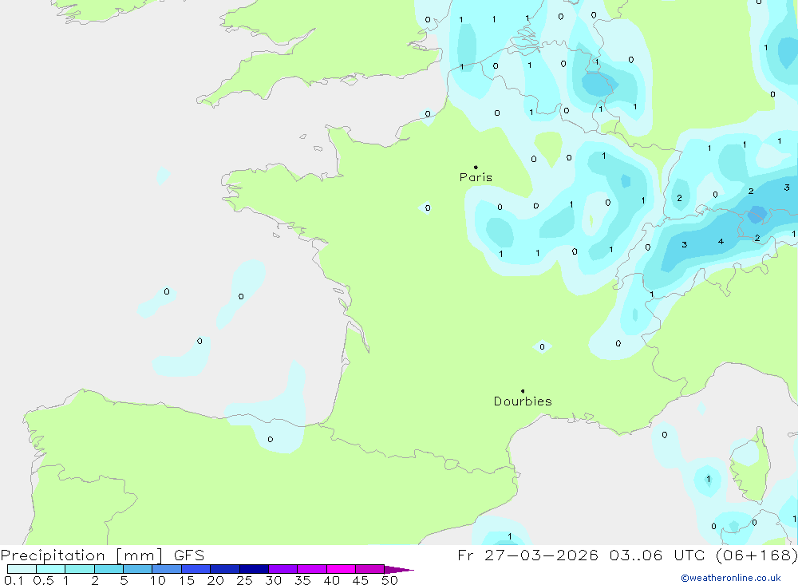Click the precipitation value '4' on the map
The height and width of the screenshot is (585, 798).
[x=721, y=241]
